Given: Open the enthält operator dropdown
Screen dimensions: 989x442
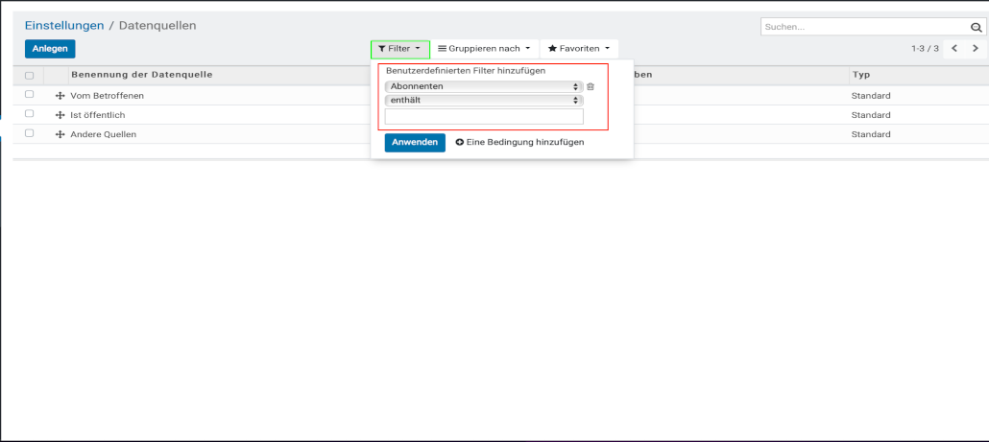Looking at the screenshot, I should coord(484,100).
